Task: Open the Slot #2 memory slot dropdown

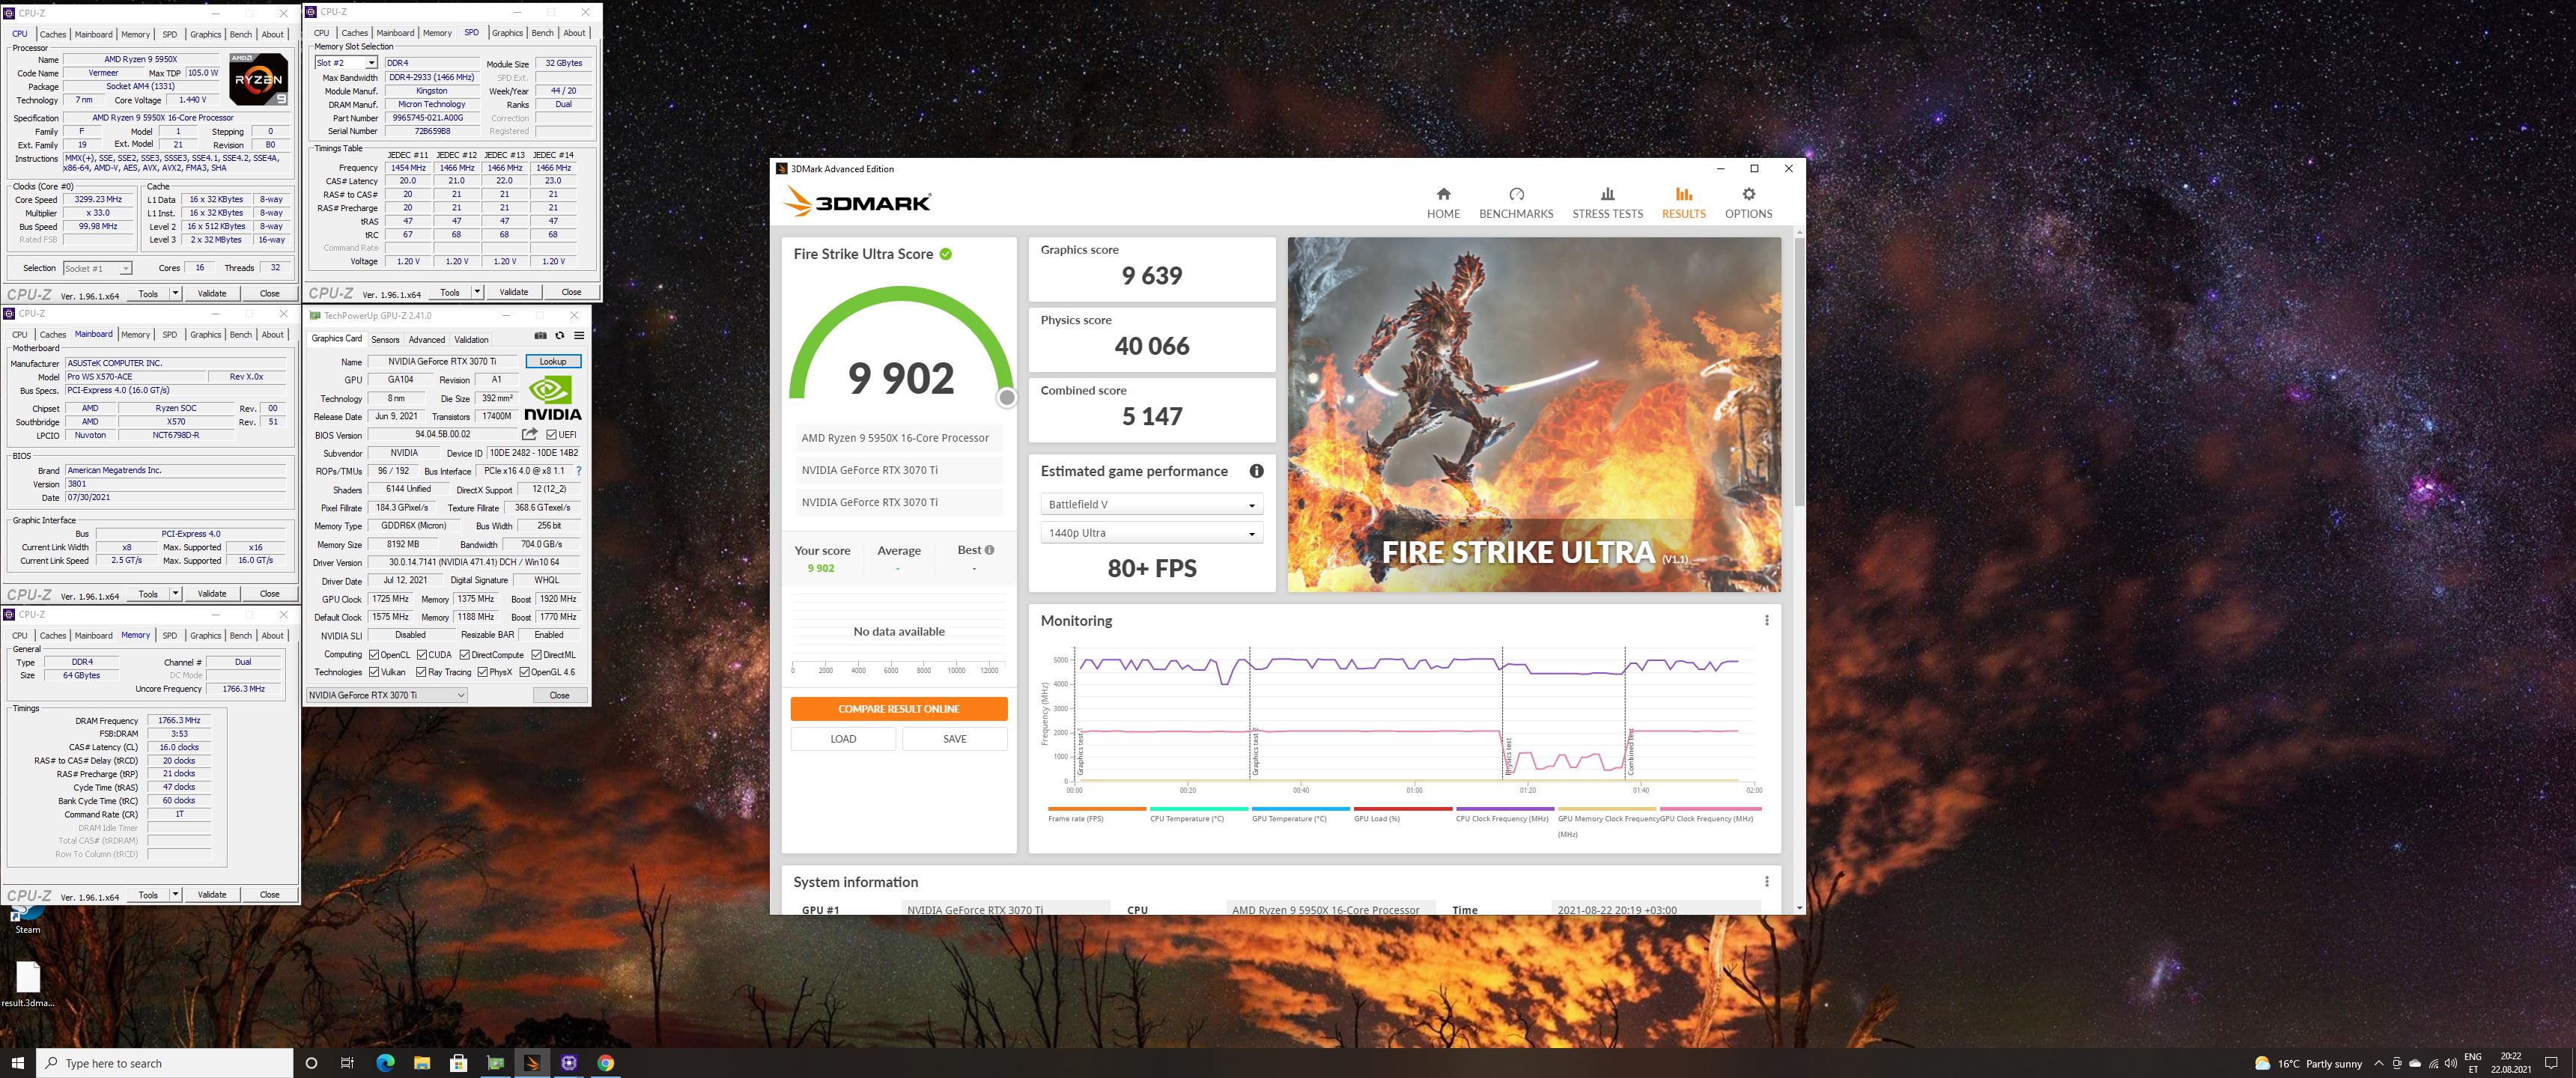Action: (345, 63)
